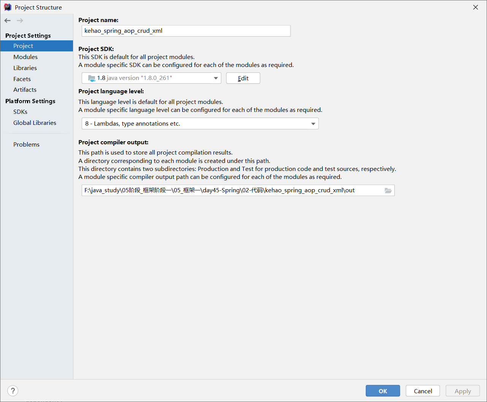Open the help question mark icon
The image size is (487, 402).
coord(13,391)
